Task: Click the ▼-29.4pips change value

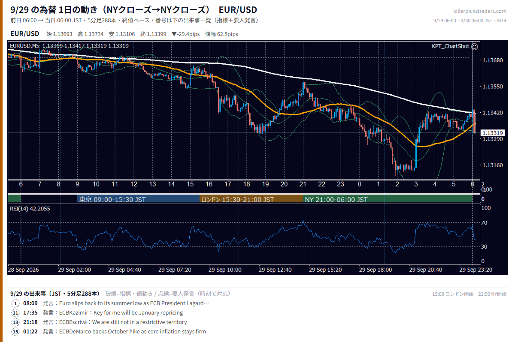Action: (x=187, y=34)
